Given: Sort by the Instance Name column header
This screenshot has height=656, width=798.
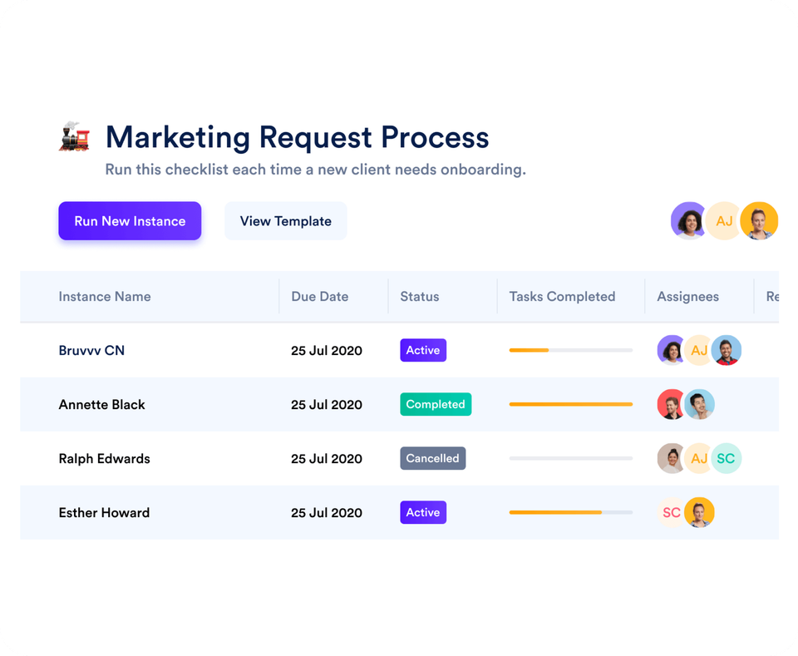Looking at the screenshot, I should point(105,296).
